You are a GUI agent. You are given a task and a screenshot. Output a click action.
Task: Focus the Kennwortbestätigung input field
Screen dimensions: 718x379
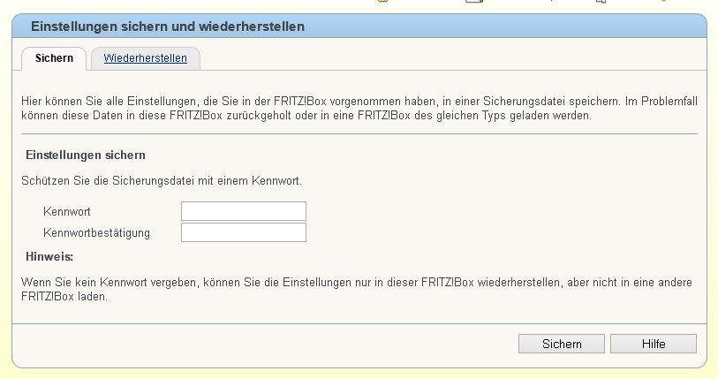(x=244, y=232)
